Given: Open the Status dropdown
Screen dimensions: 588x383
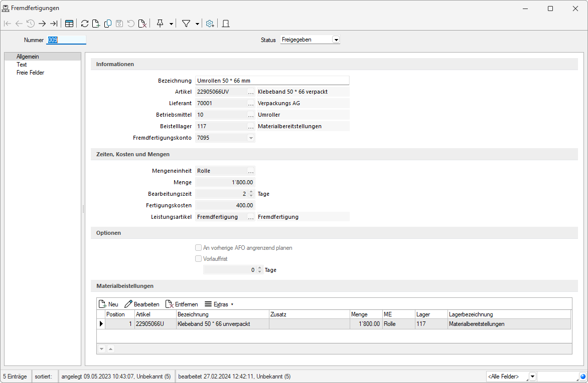Looking at the screenshot, I should tap(336, 40).
